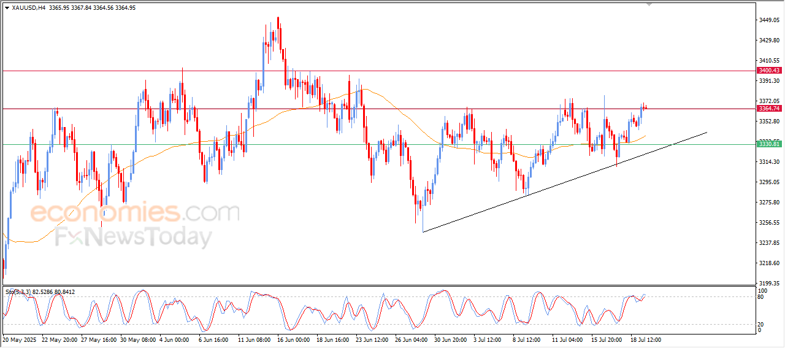
Task: Click the grey chart shift marker triangle
Action: pos(649,5)
